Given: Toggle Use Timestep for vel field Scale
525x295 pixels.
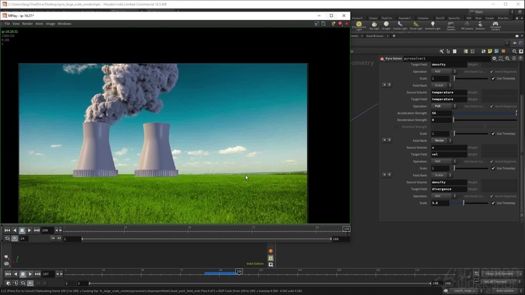Looking at the screenshot, I should coord(493,168).
